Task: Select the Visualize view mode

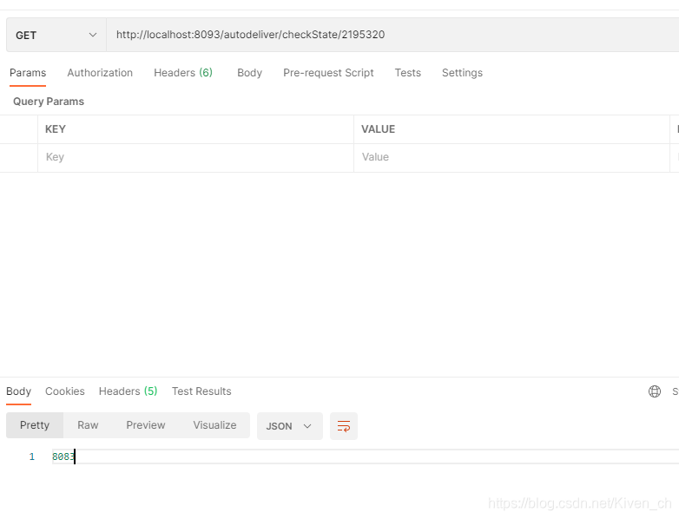Action: (x=214, y=425)
